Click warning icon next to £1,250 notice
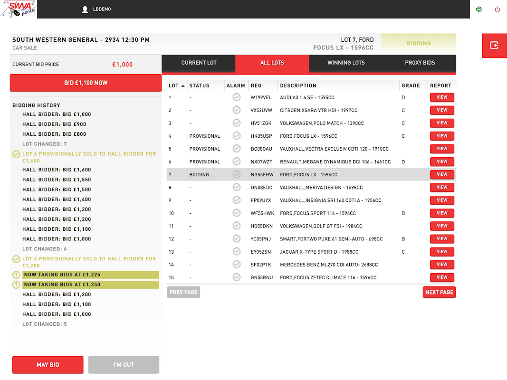Viewport: 507px width, 380px height. click(16, 285)
